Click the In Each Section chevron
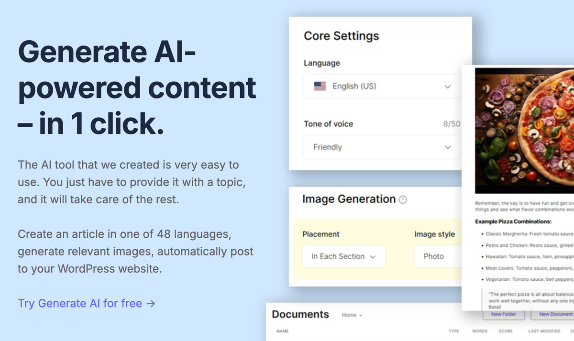Screen dimensions: 574x341 tap(373, 257)
